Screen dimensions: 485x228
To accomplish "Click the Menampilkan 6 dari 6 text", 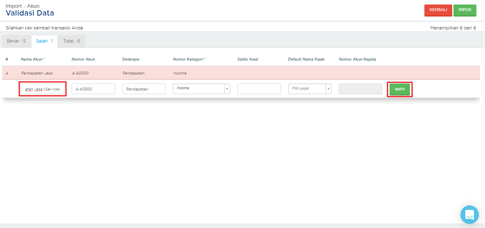I will coord(453,28).
